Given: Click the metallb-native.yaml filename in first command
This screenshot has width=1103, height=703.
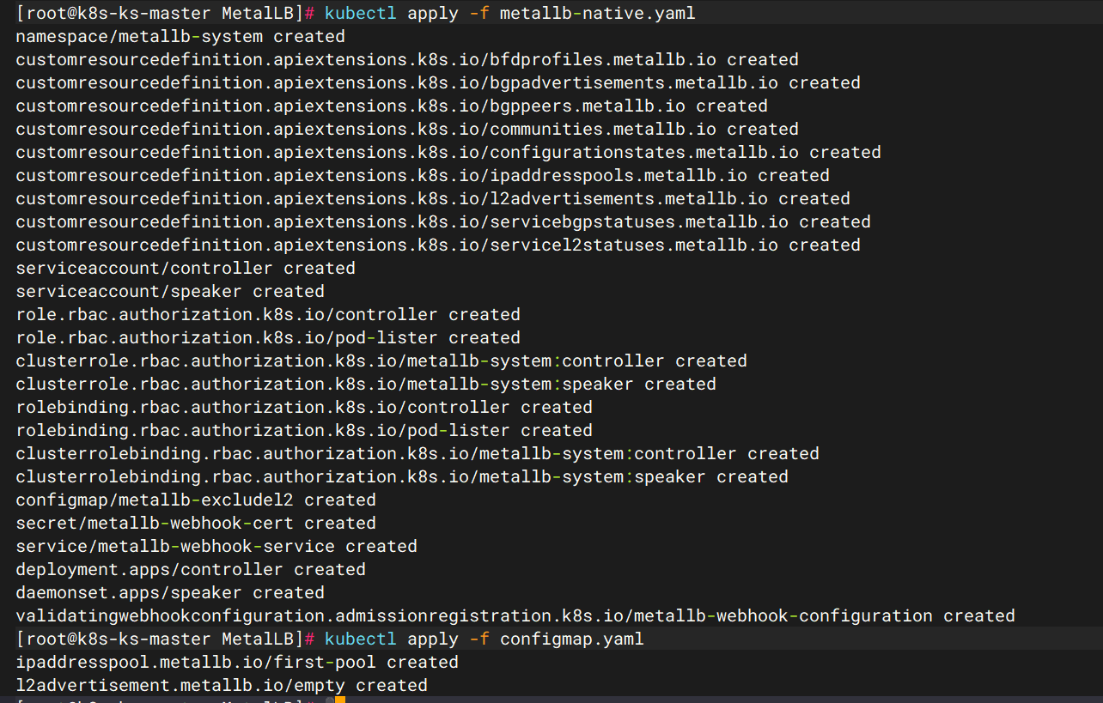Looking at the screenshot, I should point(597,13).
